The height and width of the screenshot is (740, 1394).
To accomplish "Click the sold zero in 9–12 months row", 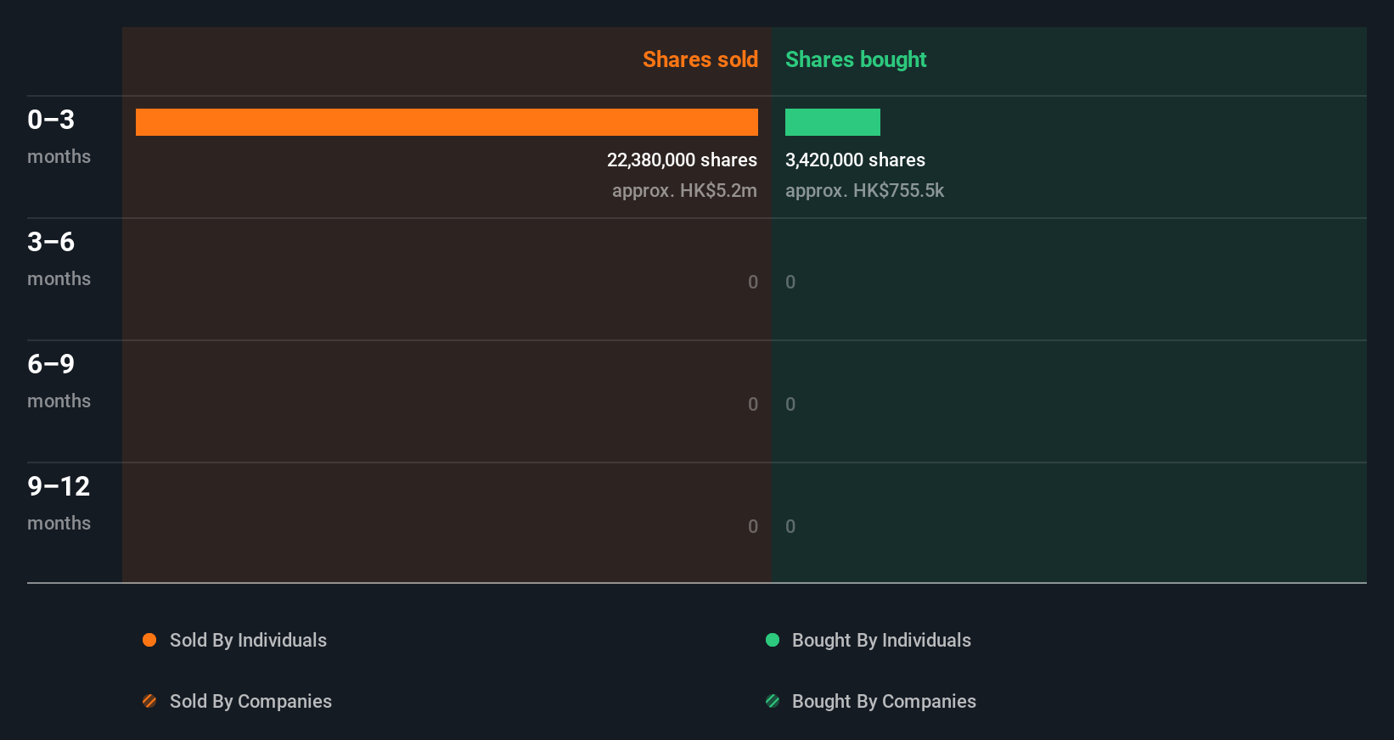I will 753,526.
